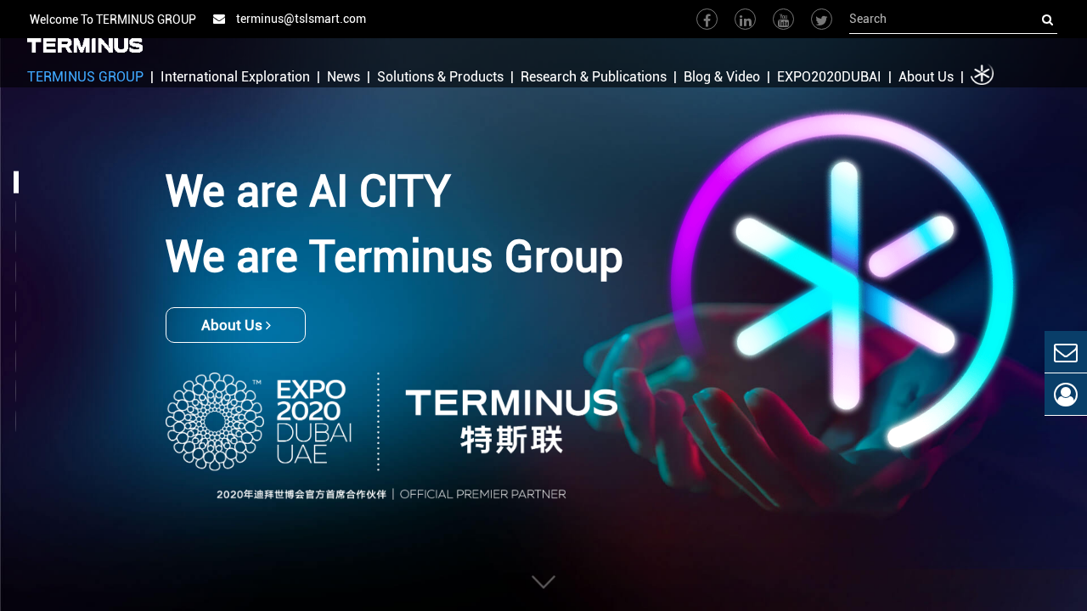Click the mail icon beside terminus@tslsmart.com
1087x611 pixels.
pyautogui.click(x=216, y=17)
